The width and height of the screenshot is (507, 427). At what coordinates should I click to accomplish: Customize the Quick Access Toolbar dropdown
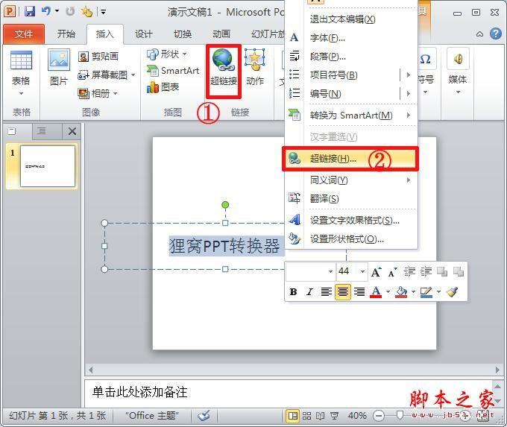[x=103, y=12]
